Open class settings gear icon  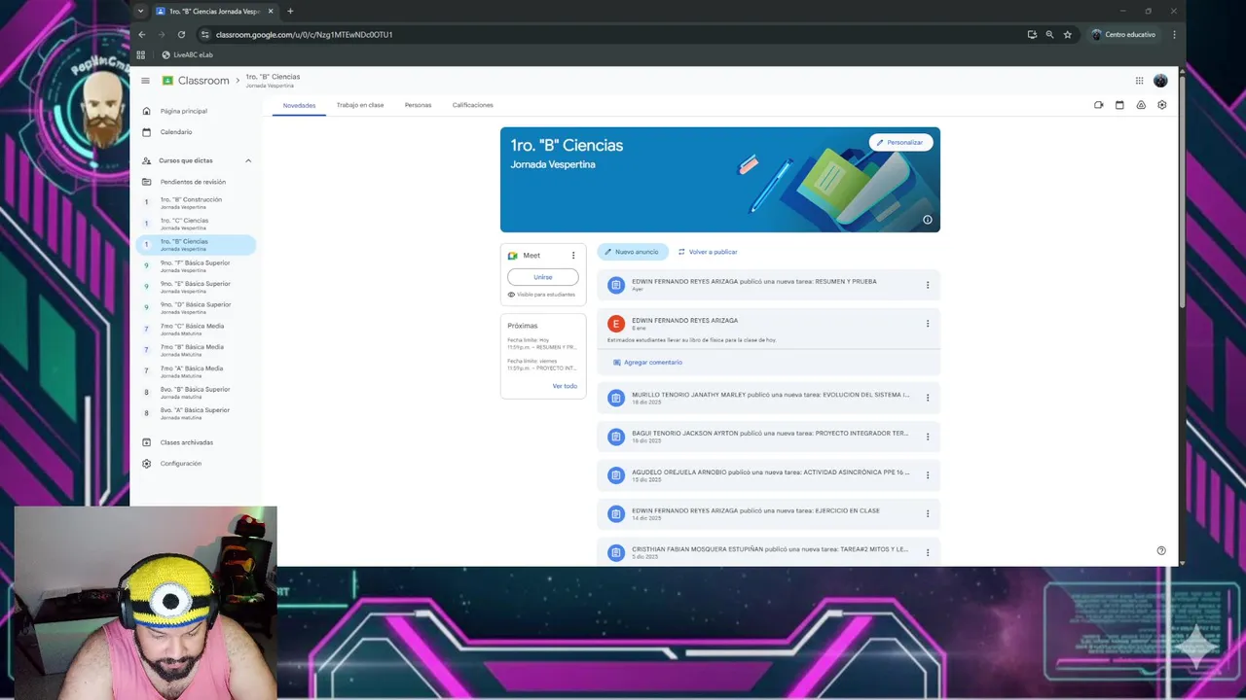pos(1161,105)
